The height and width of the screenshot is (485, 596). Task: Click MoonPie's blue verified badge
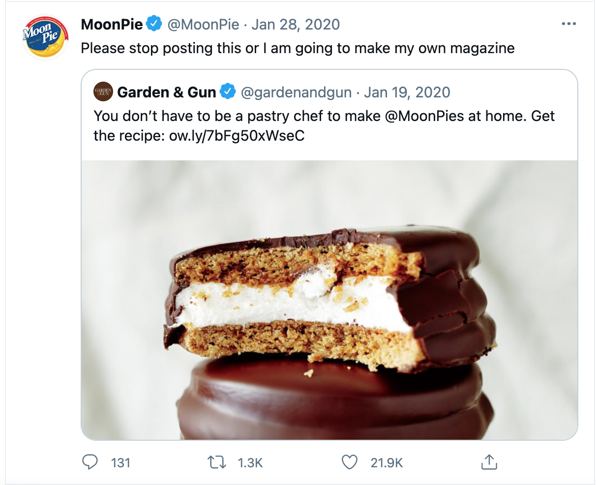click(x=154, y=24)
